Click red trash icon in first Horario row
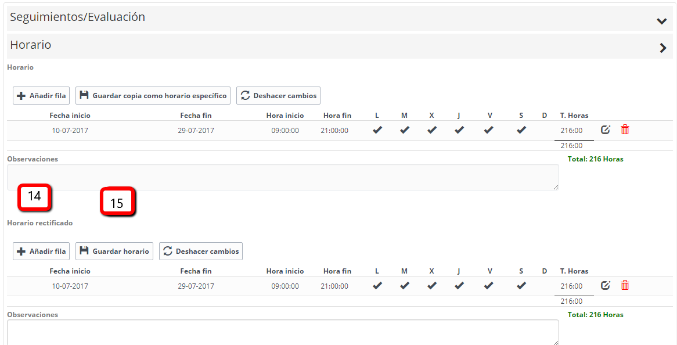 [x=625, y=130]
